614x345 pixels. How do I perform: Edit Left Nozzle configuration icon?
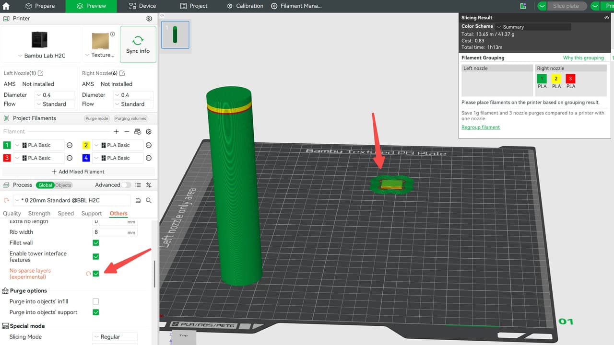41,73
